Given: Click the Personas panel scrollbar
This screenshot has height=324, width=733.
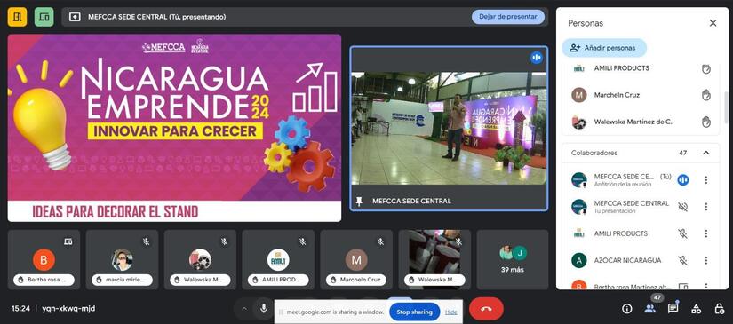Looking at the screenshot, I should click(x=725, y=108).
